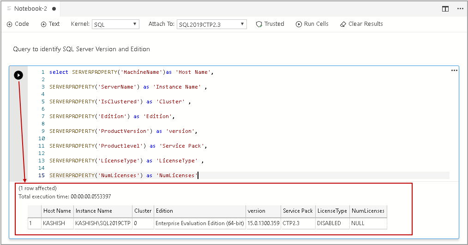This screenshot has height=245, width=468.
Task: Click the Run Cells play icon
Action: 299,24
